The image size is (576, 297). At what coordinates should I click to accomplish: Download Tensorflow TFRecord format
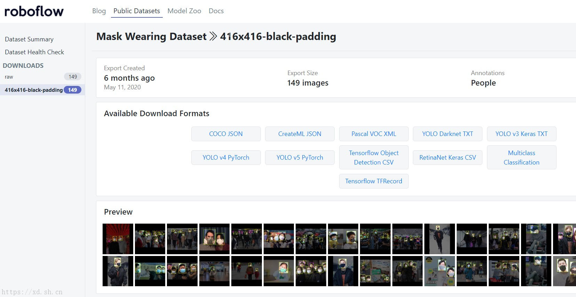374,181
